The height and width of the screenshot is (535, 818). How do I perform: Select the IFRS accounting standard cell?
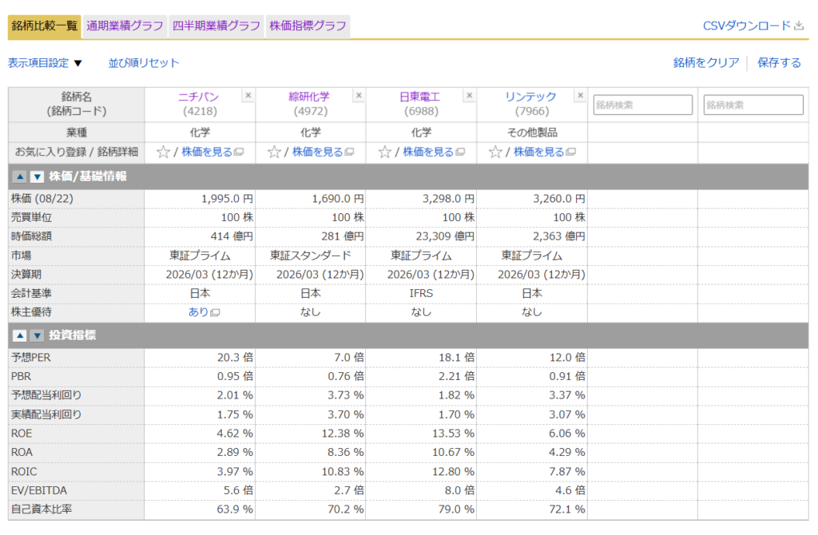[421, 294]
